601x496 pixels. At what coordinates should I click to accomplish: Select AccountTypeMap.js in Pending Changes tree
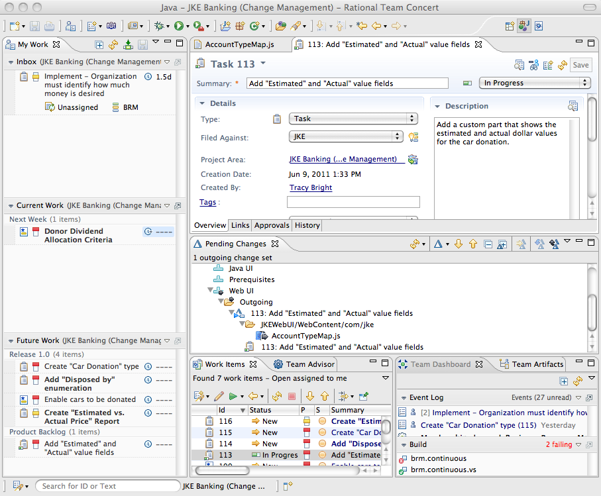[x=305, y=336]
